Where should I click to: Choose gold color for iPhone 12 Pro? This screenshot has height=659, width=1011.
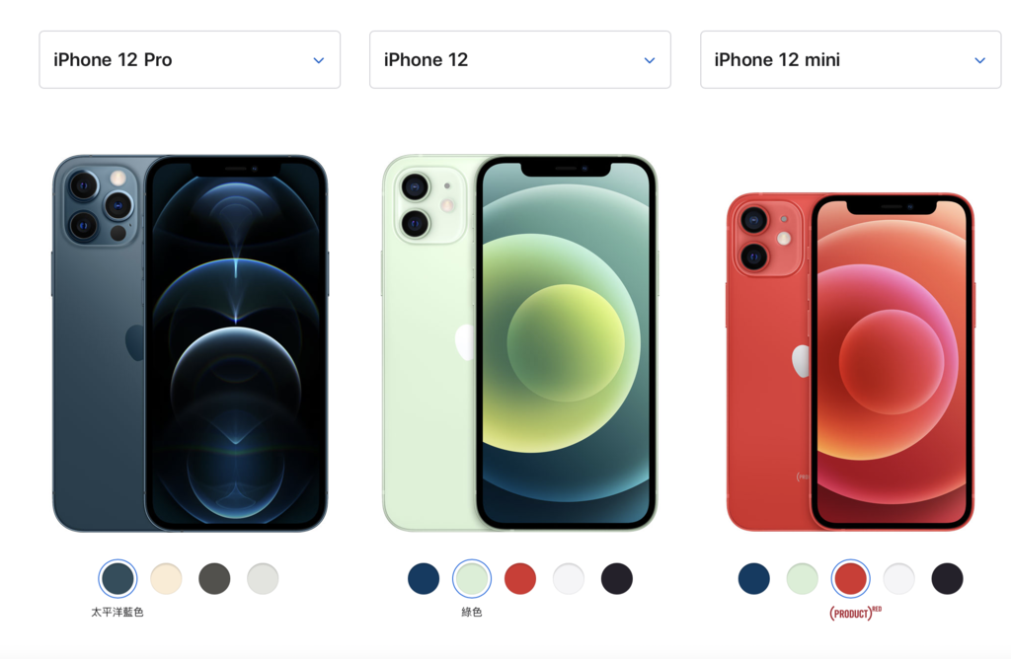(x=166, y=578)
